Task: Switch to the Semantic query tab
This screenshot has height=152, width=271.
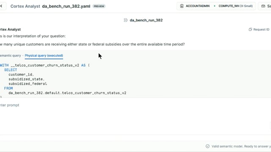Action: pos(10,55)
